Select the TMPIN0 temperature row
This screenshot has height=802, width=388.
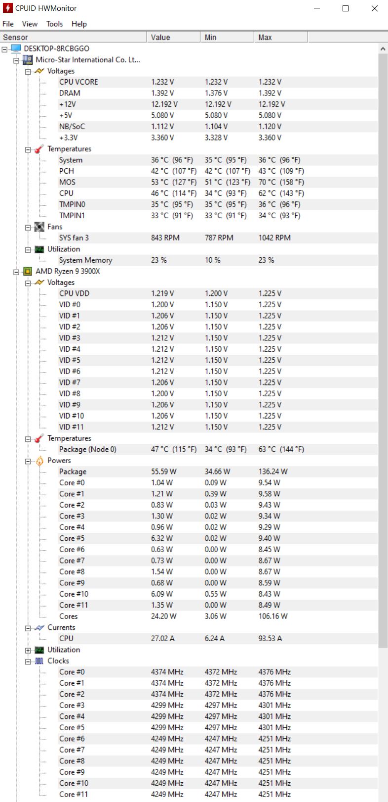coord(218,204)
